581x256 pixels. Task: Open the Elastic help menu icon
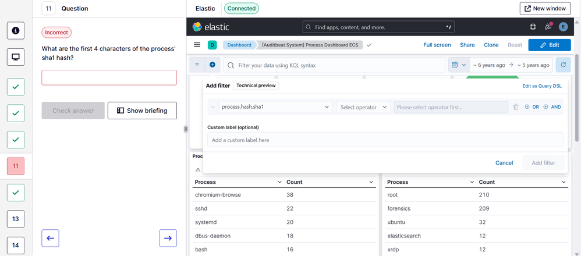[x=533, y=27]
